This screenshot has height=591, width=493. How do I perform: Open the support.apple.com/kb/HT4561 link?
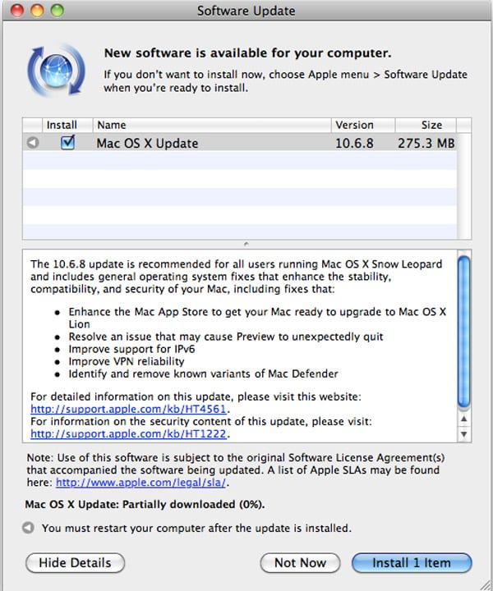(130, 408)
